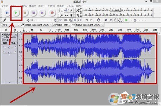This screenshot has height=106, width=161.
Task: Click the silence audio icon
Action: (x=80, y=20)
